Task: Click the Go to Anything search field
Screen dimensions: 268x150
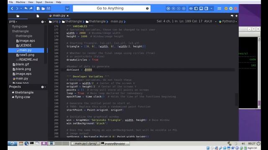Action: coord(112,8)
